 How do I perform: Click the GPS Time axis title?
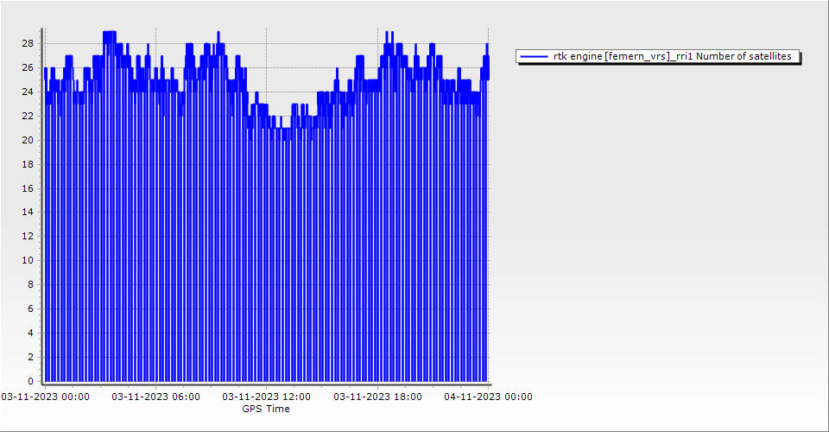[266, 409]
